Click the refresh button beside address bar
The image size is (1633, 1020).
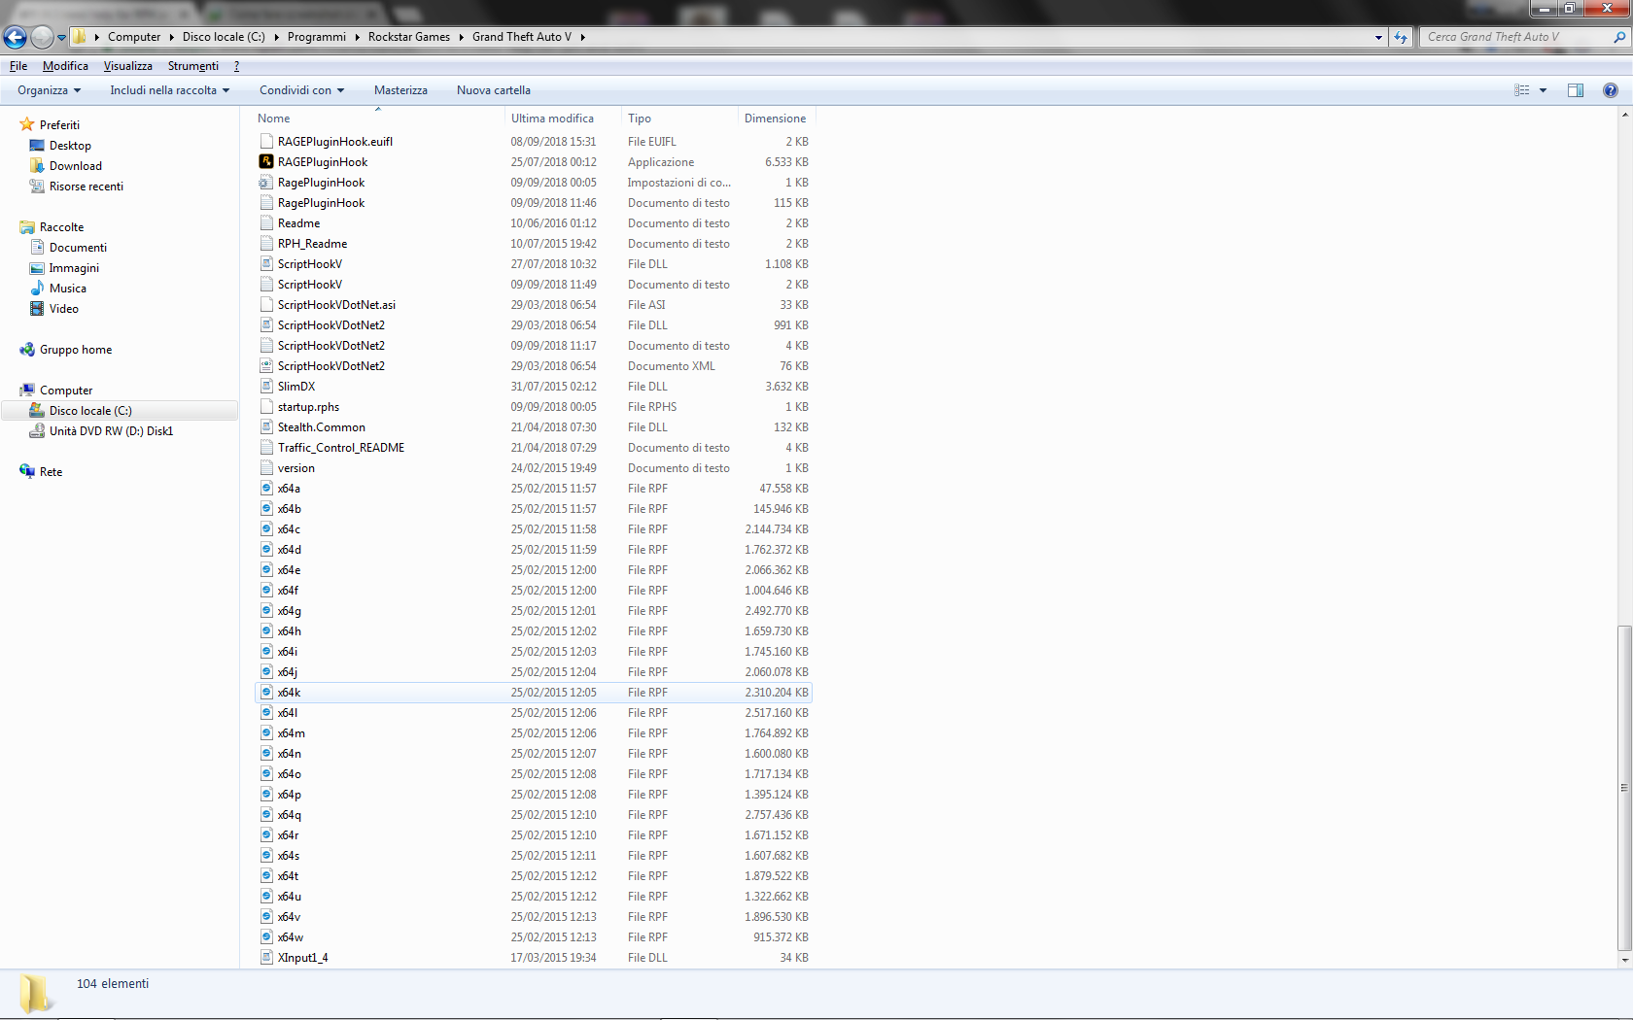click(1401, 37)
